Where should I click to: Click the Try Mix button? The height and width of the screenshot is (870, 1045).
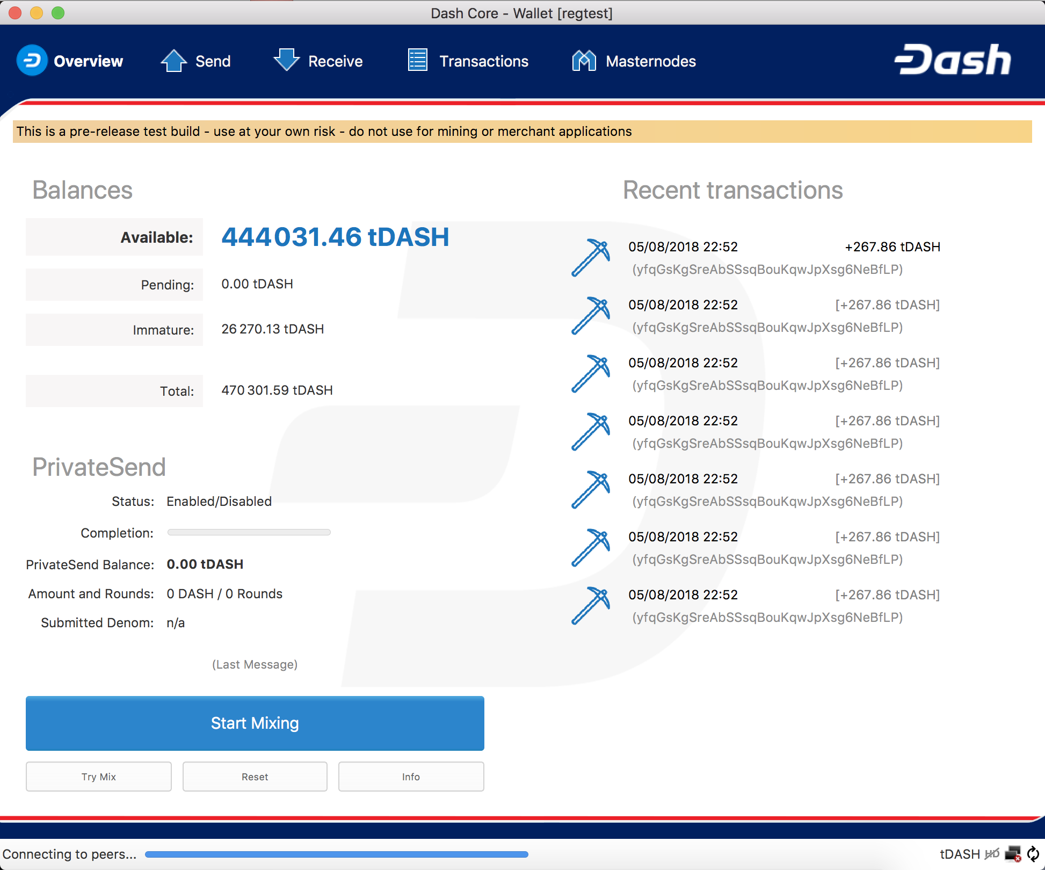tap(99, 777)
